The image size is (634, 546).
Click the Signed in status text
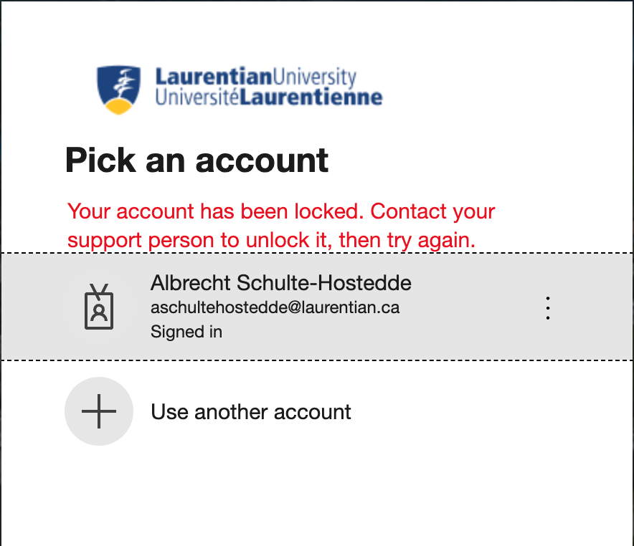click(x=186, y=332)
